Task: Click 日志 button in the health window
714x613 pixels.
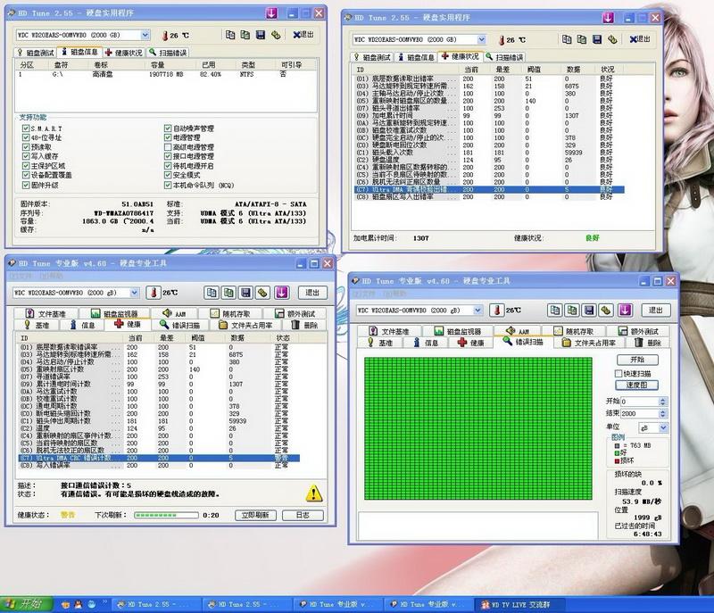Action: (303, 515)
